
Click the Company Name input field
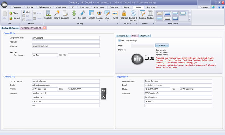66,38
